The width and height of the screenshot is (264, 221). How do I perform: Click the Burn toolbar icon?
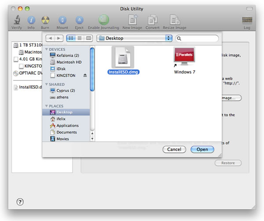coord(45,20)
